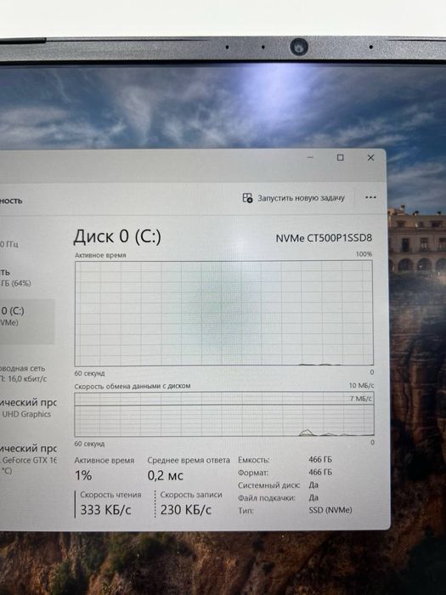Click the 1% active time value
This screenshot has height=595, width=446.
(x=83, y=475)
